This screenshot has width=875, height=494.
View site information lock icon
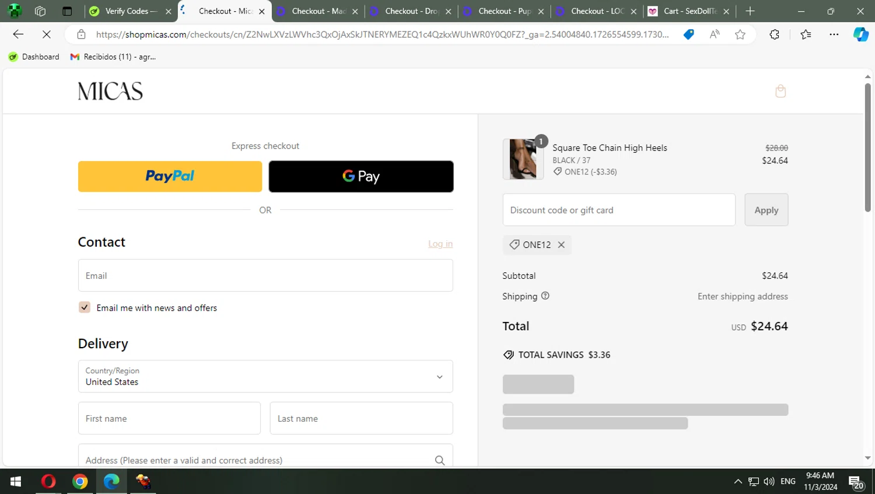pyautogui.click(x=82, y=34)
